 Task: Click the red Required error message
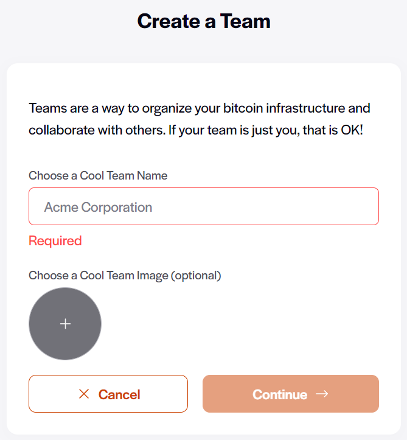55,241
